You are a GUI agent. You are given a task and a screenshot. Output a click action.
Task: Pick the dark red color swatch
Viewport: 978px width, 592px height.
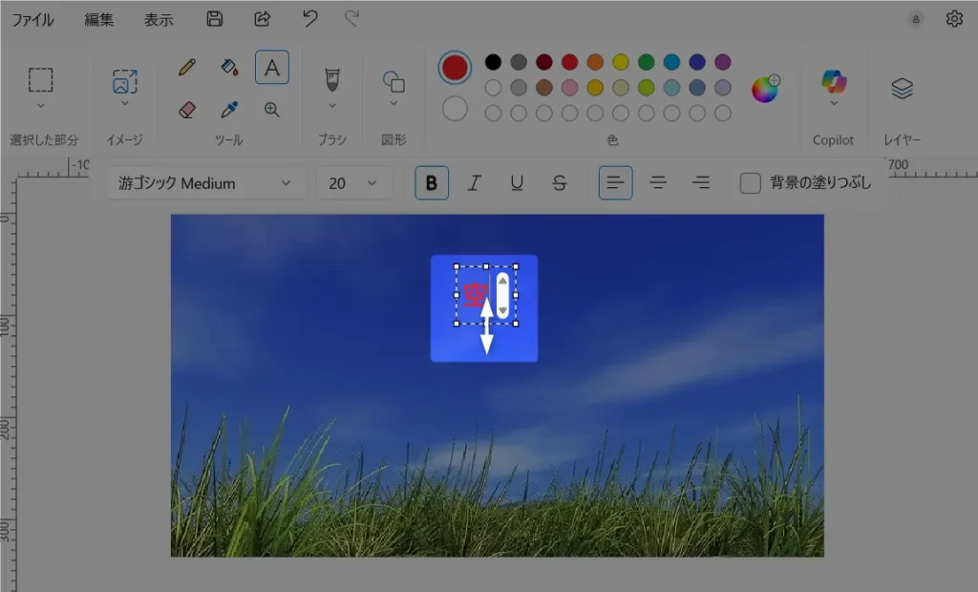coord(543,62)
